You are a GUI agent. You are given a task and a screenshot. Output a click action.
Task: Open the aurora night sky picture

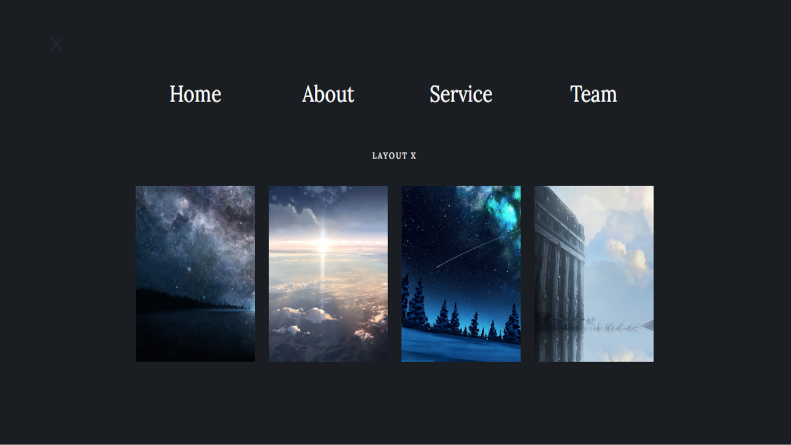click(x=461, y=273)
